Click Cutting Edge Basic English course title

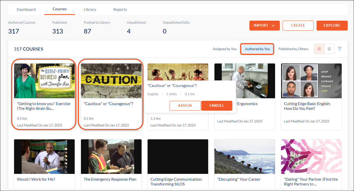pos(307,106)
